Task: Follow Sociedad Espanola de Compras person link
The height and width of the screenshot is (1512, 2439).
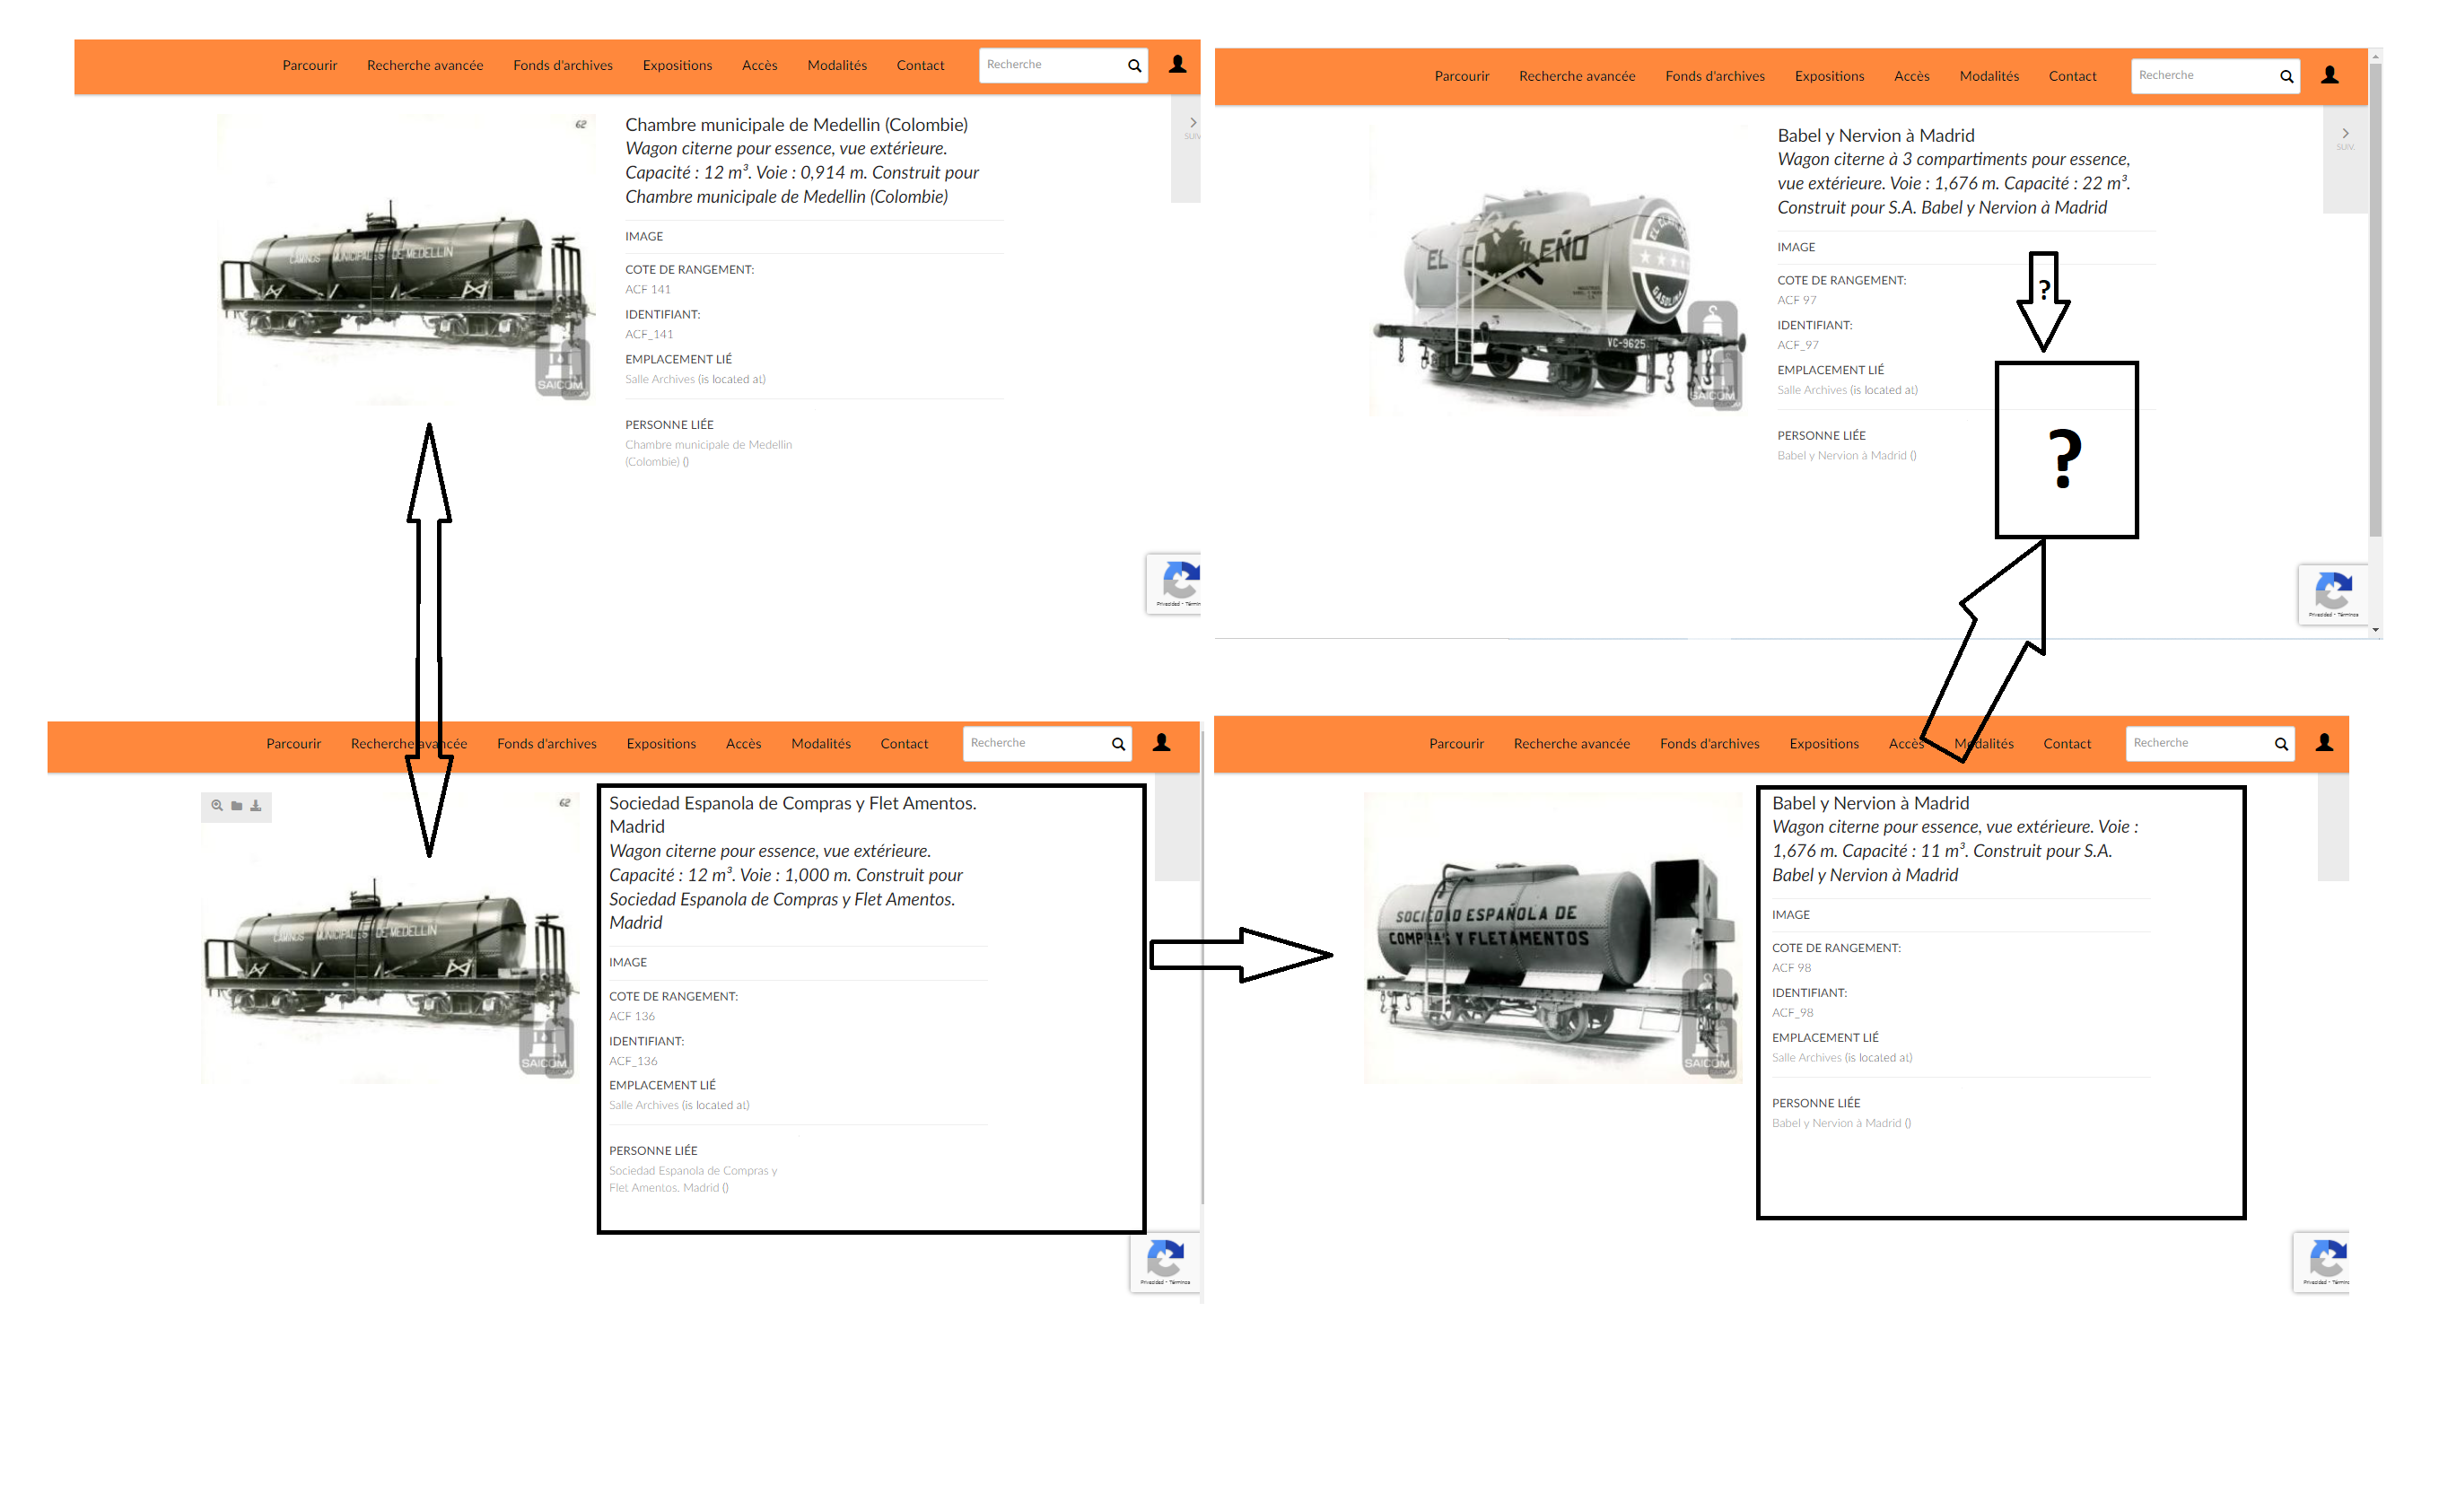Action: click(692, 1180)
